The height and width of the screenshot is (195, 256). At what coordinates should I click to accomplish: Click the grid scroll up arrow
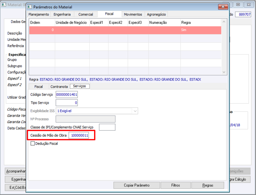224,22
